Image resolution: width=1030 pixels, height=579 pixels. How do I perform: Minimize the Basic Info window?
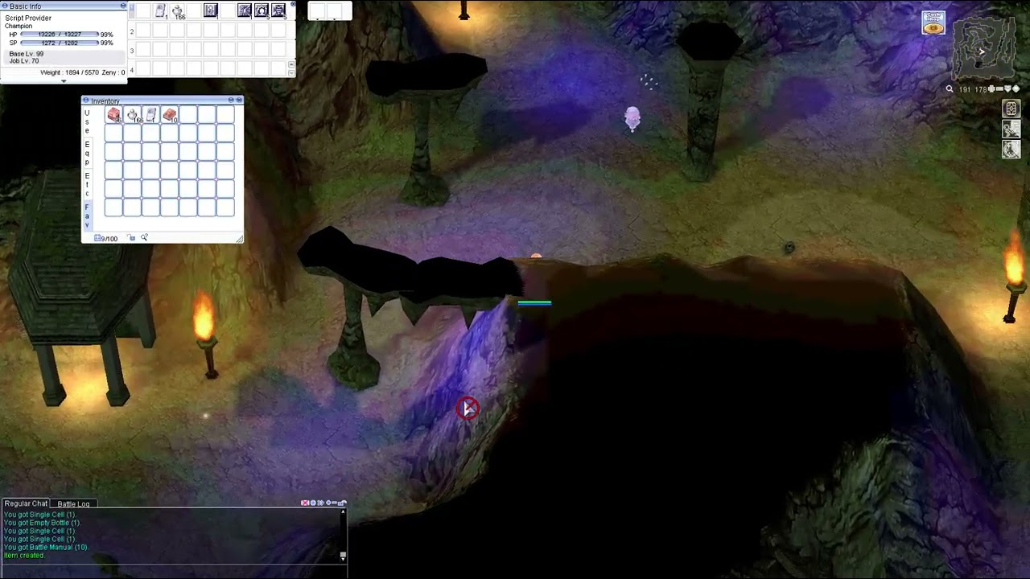[123, 6]
